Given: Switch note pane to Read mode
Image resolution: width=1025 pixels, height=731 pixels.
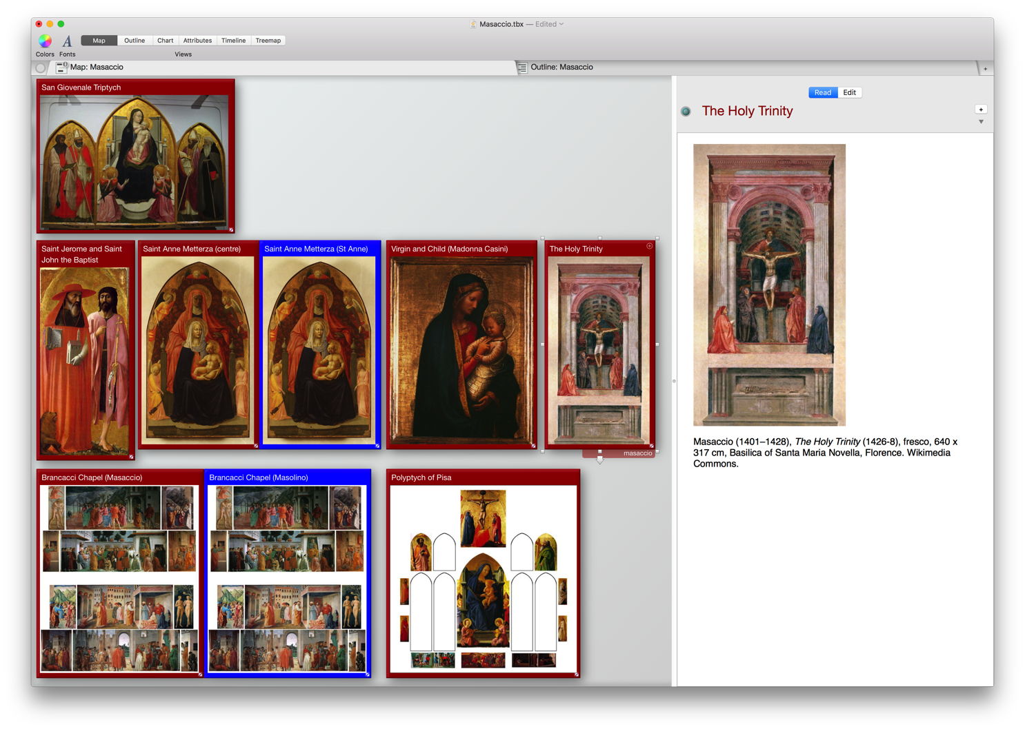Looking at the screenshot, I should pos(822,92).
